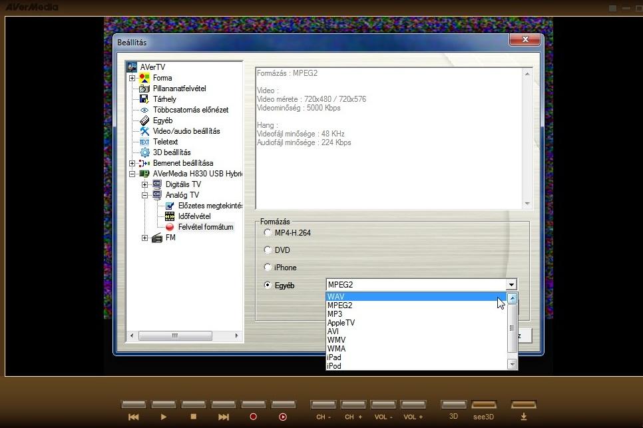
Task: Choose MPEG2 from the format list
Action: (416, 306)
